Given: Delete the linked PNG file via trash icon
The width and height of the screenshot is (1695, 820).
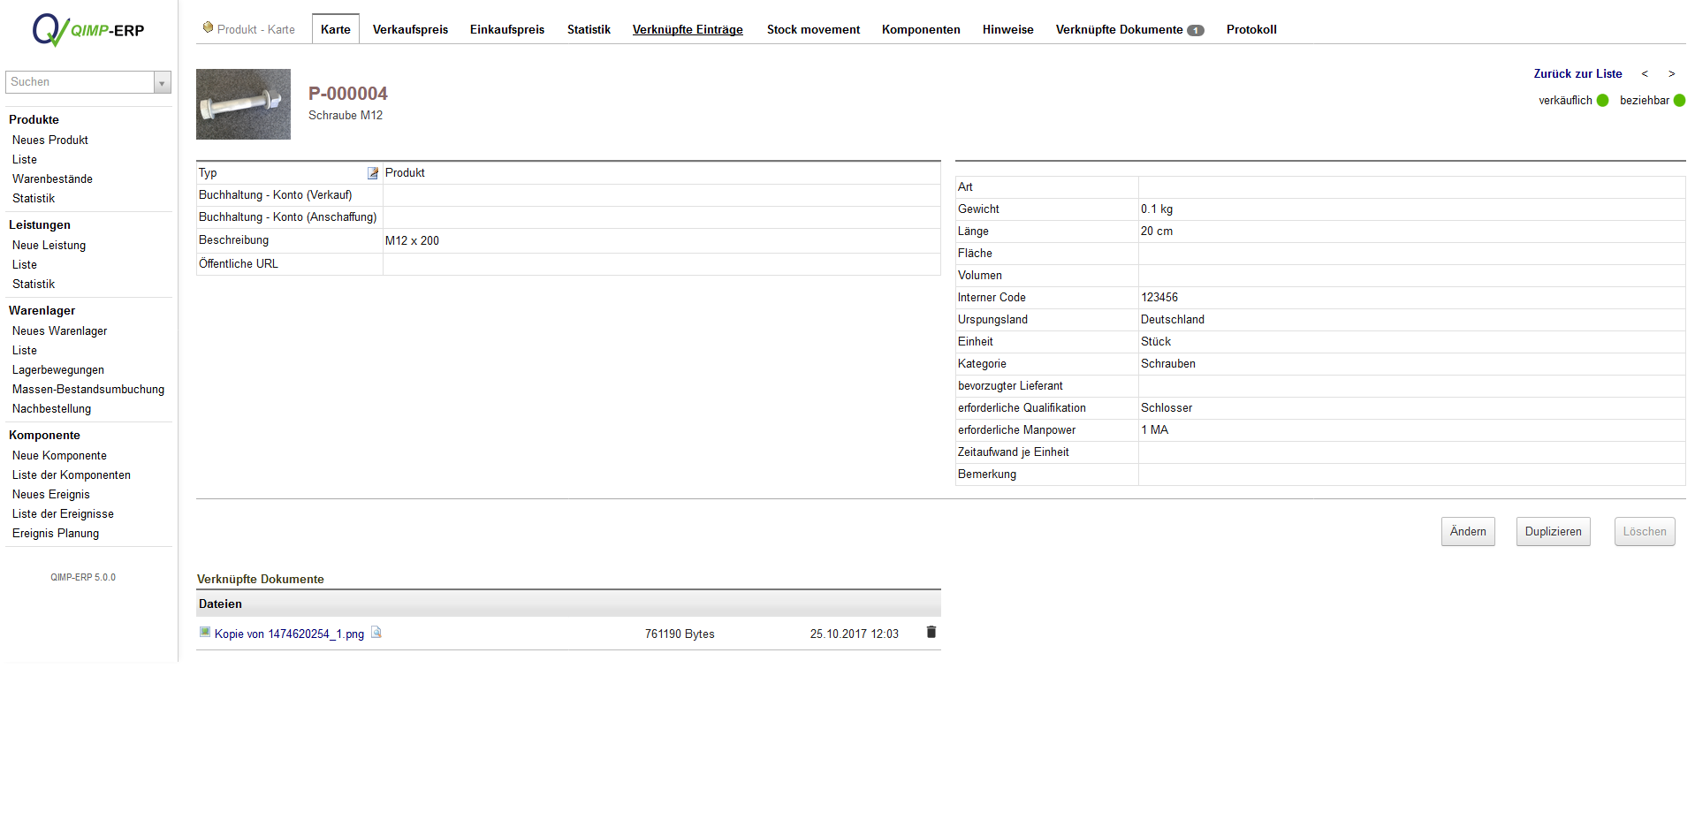Looking at the screenshot, I should point(931,633).
